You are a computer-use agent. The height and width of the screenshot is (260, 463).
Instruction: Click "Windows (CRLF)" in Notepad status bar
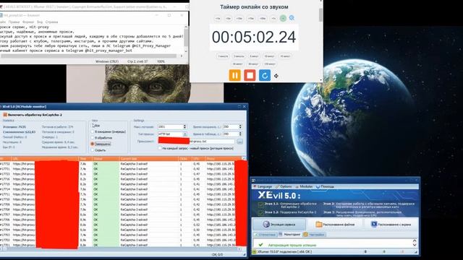(107, 61)
